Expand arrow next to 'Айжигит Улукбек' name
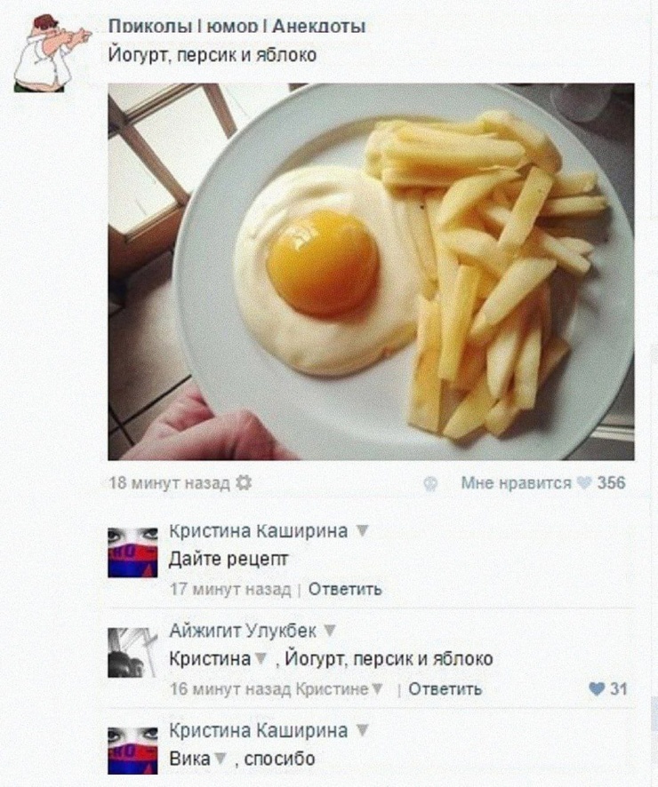The width and height of the screenshot is (658, 787). (x=329, y=631)
